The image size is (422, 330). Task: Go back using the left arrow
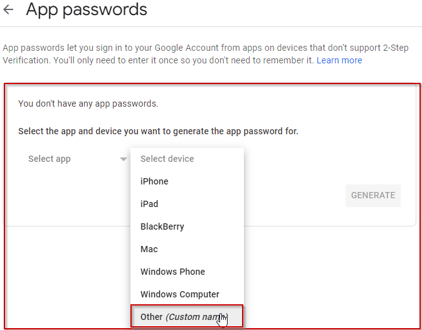pyautogui.click(x=9, y=10)
